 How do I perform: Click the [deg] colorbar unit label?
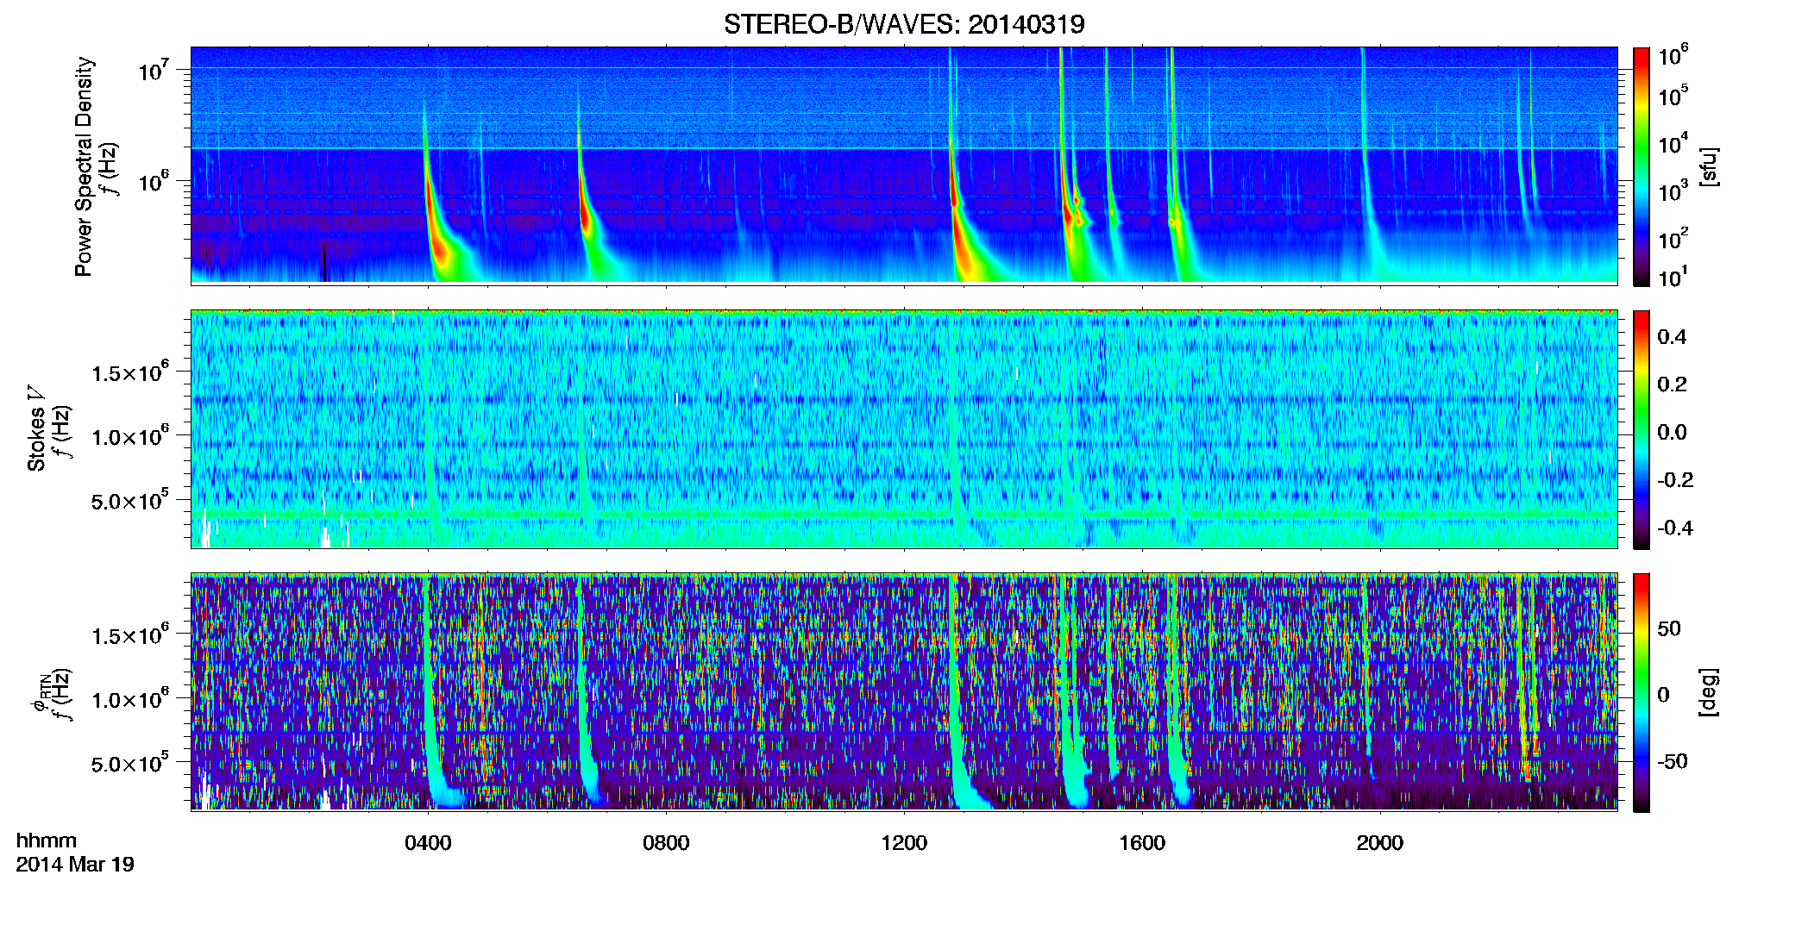tap(1709, 692)
